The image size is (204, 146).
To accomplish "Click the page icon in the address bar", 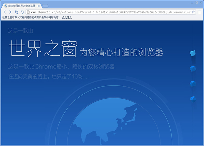I will coord(29,12).
